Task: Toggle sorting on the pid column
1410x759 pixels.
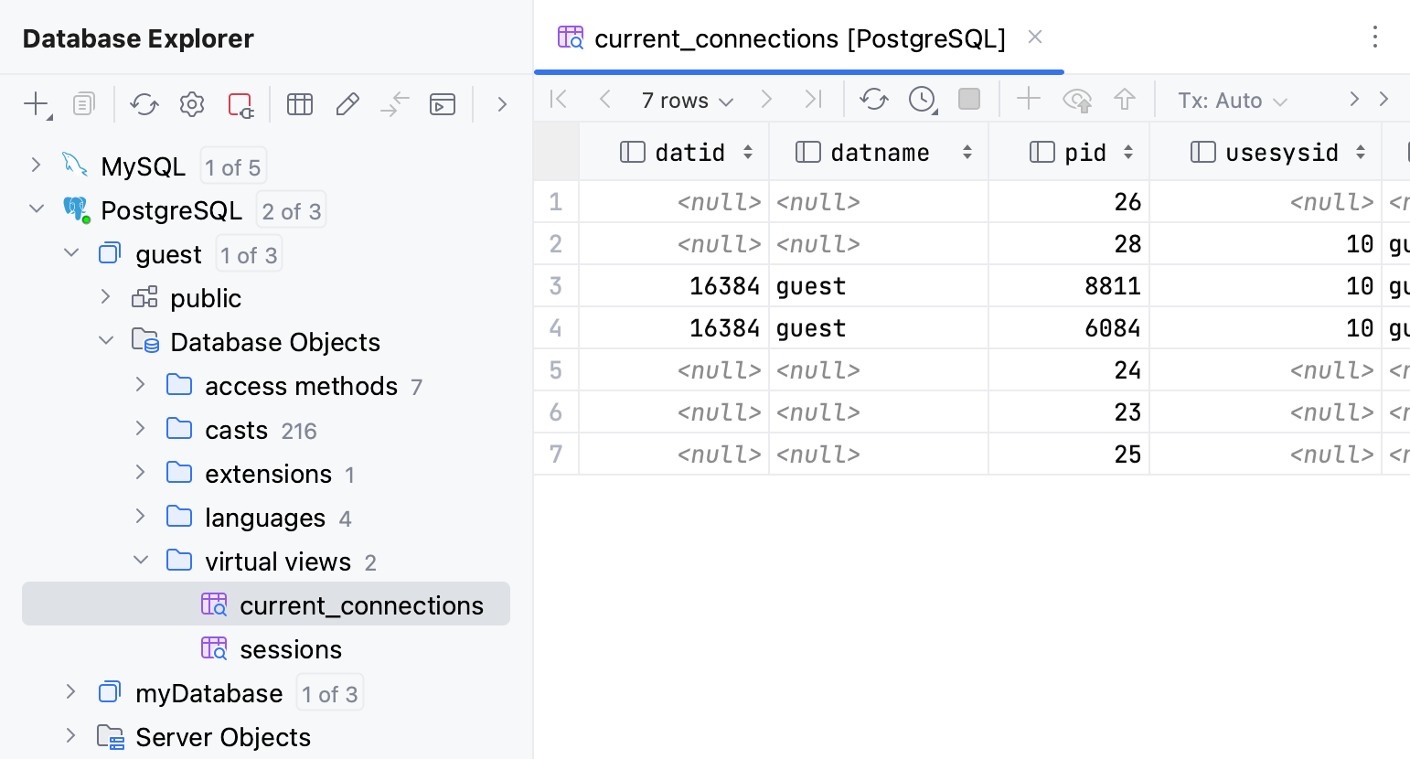Action: coord(1128,152)
